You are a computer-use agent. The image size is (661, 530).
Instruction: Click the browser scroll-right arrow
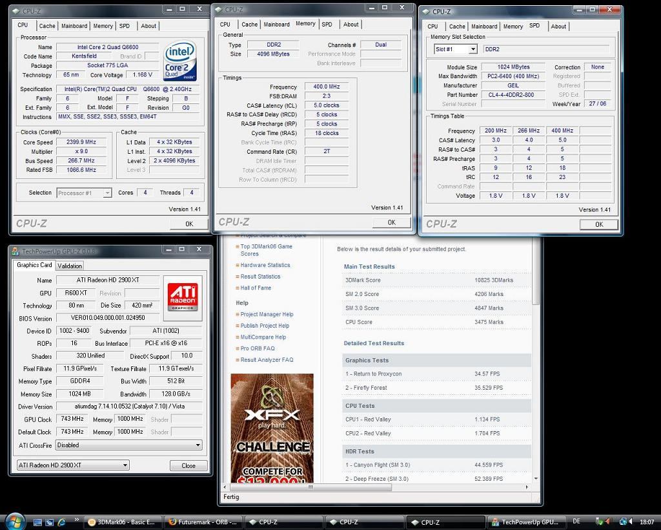point(527,487)
